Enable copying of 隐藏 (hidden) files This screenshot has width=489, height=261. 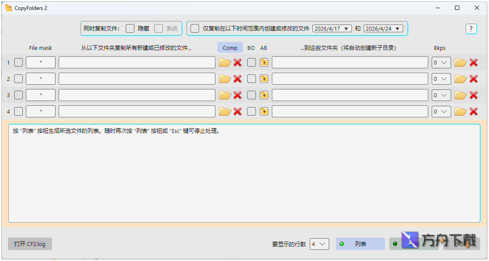click(x=130, y=28)
